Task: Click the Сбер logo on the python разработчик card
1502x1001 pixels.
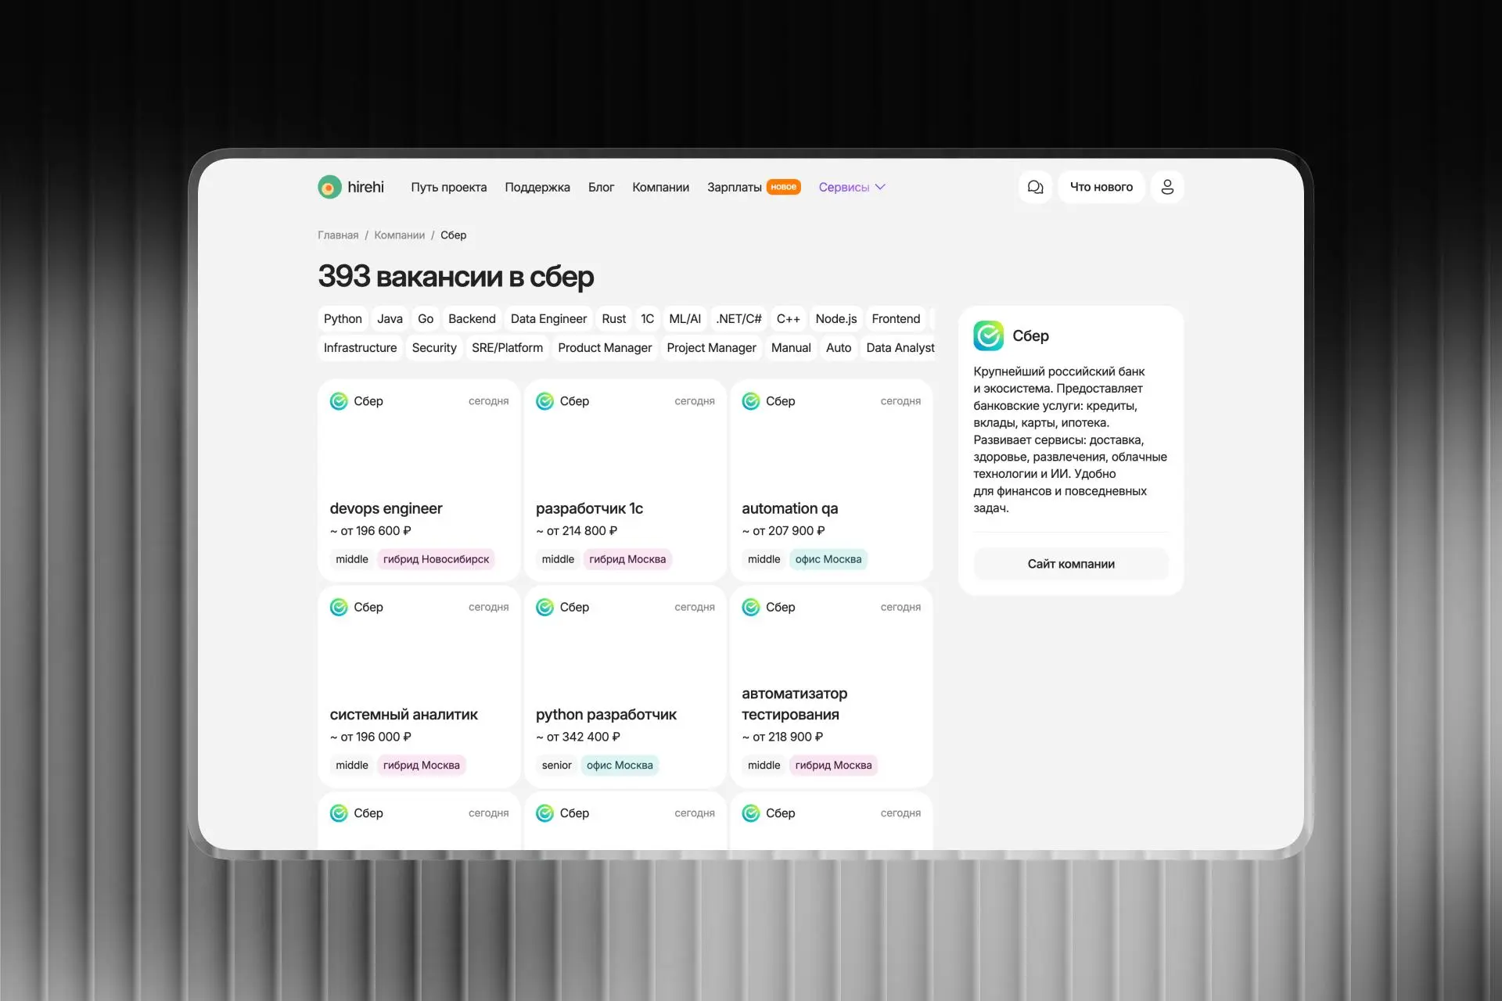Action: point(544,607)
